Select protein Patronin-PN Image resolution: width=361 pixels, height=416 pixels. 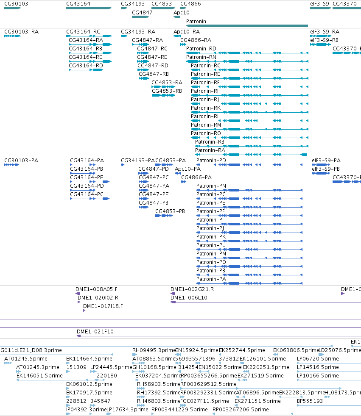point(211,186)
